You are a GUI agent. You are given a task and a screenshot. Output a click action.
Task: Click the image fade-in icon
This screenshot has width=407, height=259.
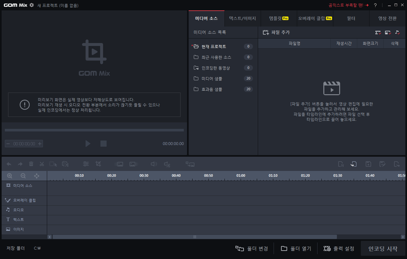coord(119,164)
